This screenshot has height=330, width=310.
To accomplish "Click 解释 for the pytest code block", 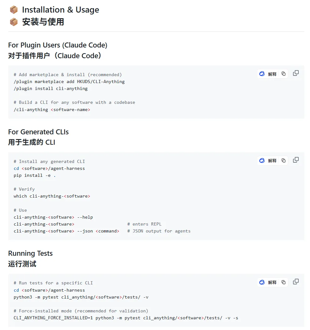I will (272, 282).
